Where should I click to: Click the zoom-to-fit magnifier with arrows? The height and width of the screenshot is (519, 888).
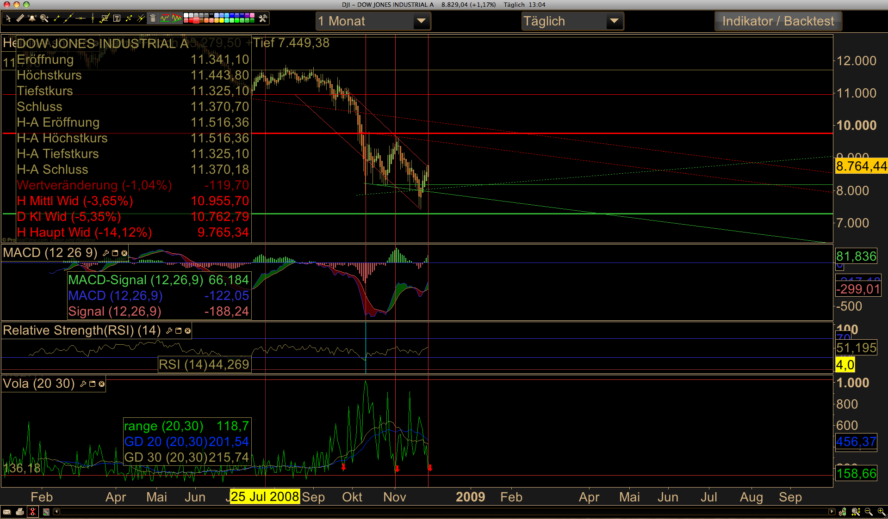(856, 512)
